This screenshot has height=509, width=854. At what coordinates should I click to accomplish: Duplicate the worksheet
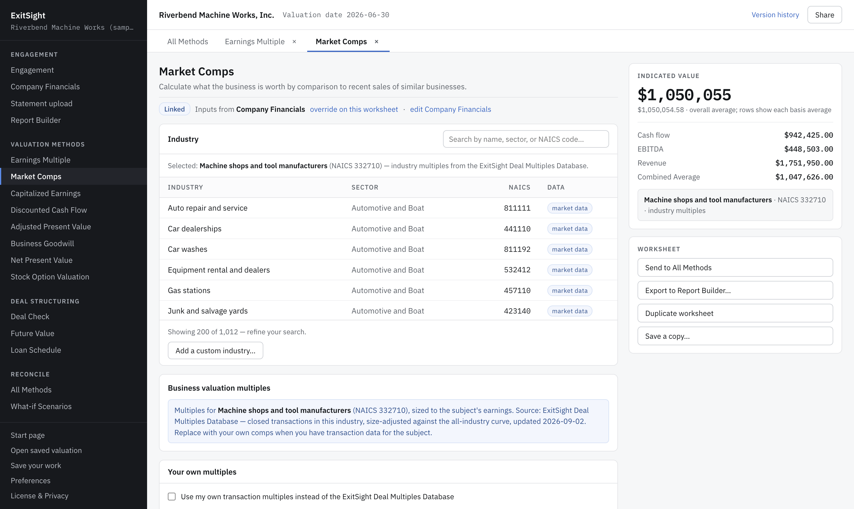pos(735,313)
